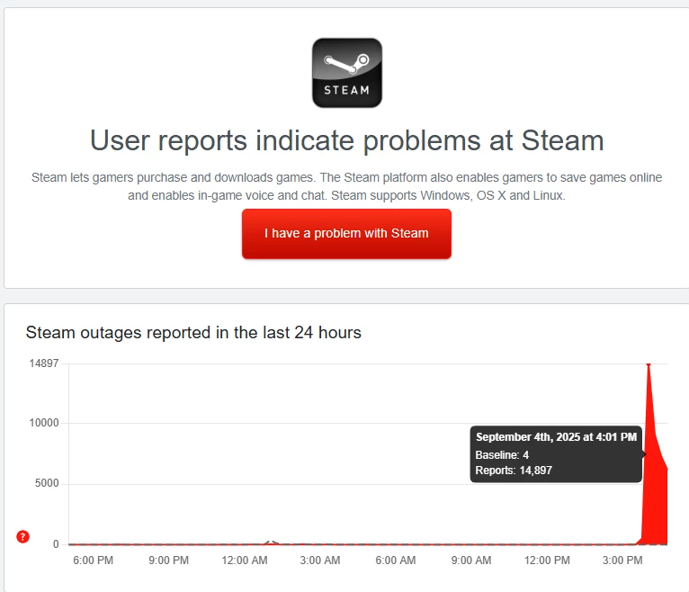Click the "User reports indicate problems at Steam" heading
689x592 pixels.
(346, 140)
